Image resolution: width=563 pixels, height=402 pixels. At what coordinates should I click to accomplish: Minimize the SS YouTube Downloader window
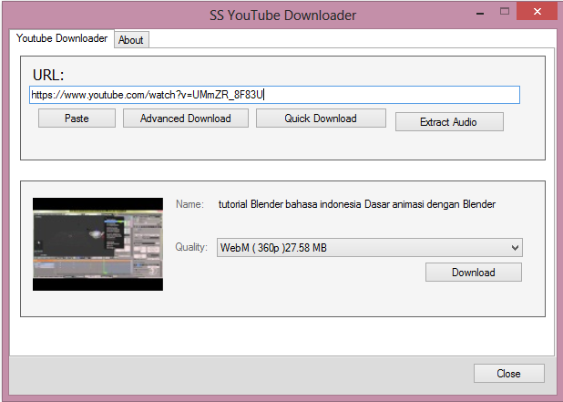[480, 13]
